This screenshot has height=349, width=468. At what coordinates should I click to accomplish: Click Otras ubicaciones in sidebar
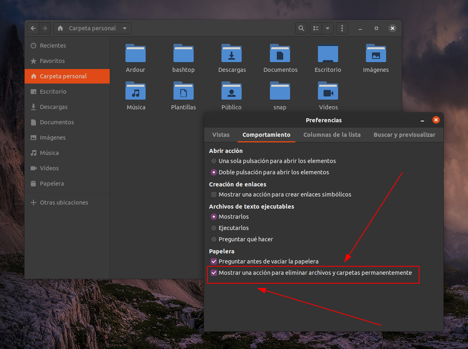point(64,203)
